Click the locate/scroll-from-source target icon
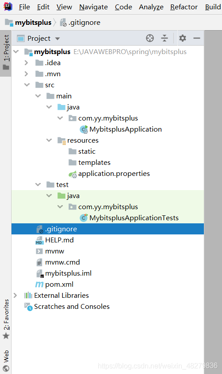This screenshot has width=222, height=374. tap(149, 38)
